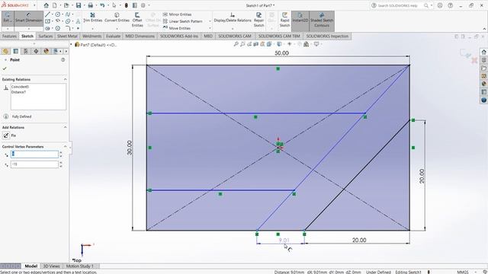Switch to the MBD Dimensions tab
Screen dimensions: 488x274
tap(140, 36)
